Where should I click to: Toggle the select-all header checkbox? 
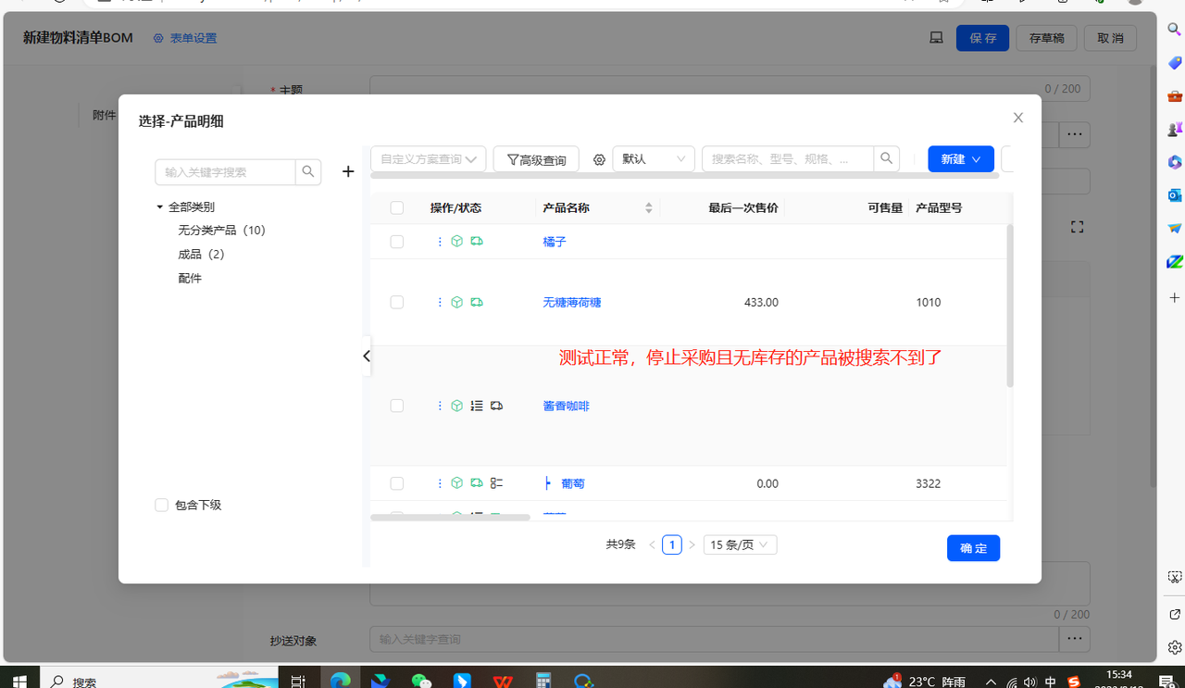[x=397, y=208]
